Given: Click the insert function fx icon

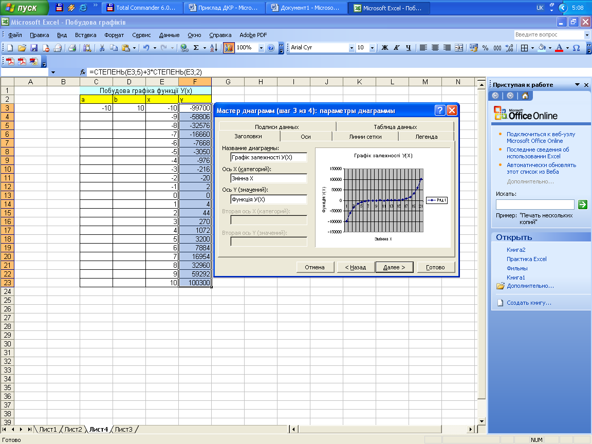Looking at the screenshot, I should (x=83, y=72).
